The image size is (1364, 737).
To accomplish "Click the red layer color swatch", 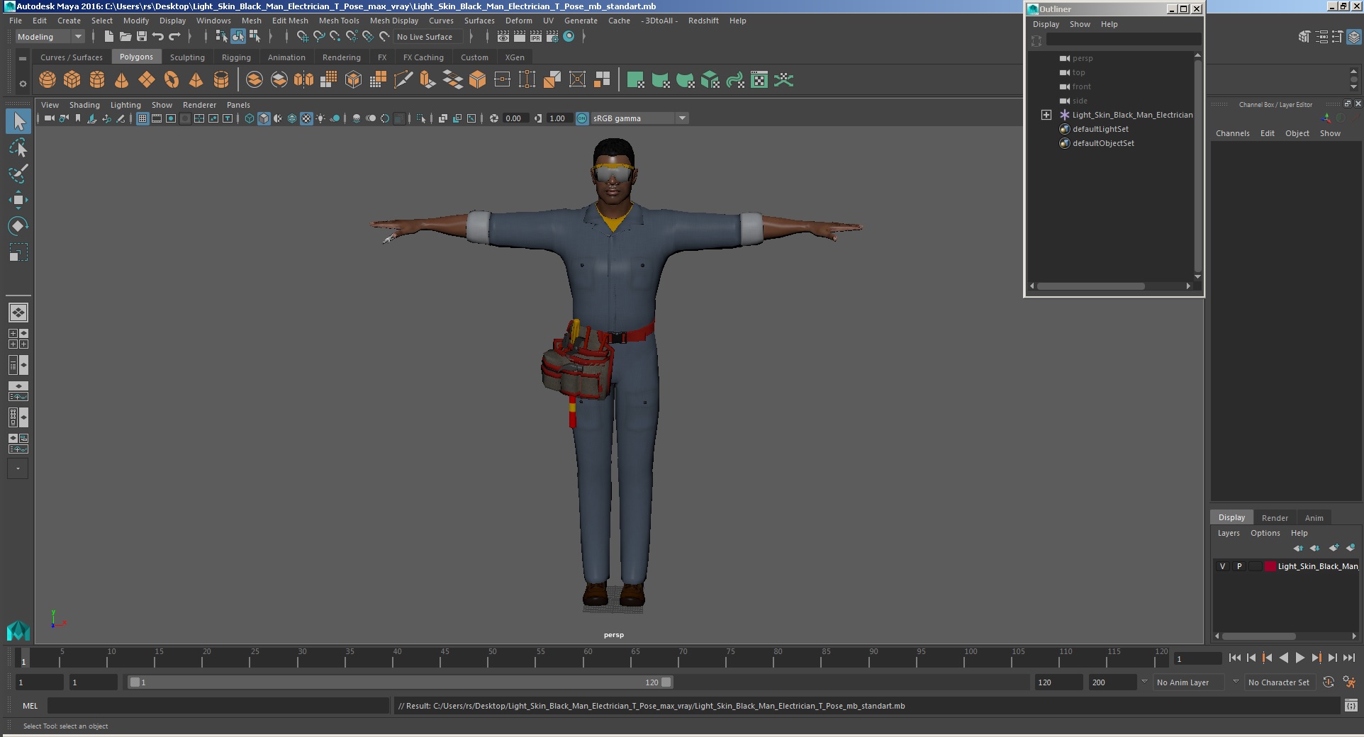I will [1270, 566].
